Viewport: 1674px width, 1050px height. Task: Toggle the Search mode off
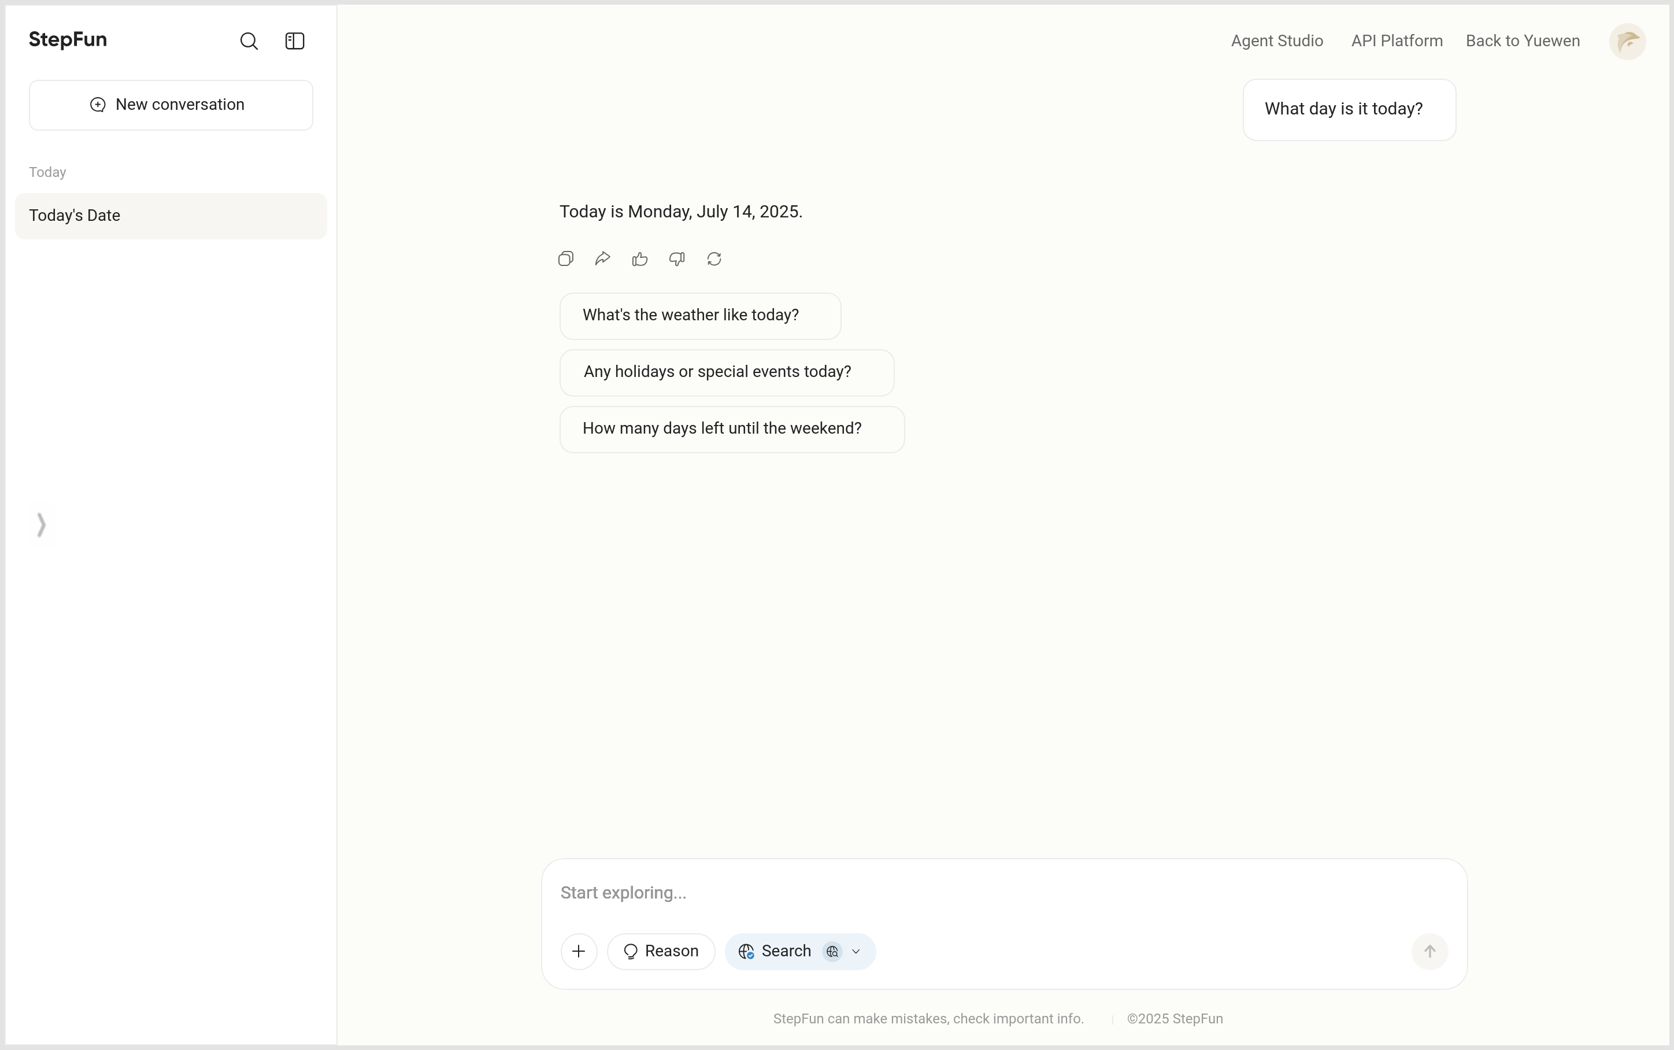(x=775, y=951)
